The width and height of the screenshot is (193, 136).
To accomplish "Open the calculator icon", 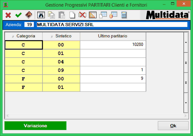I will tap(124, 15).
